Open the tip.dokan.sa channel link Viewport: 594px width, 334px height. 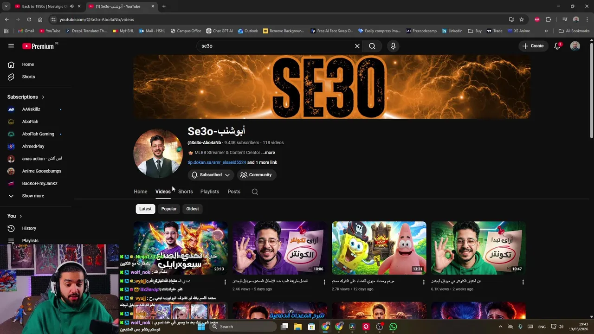tap(217, 162)
